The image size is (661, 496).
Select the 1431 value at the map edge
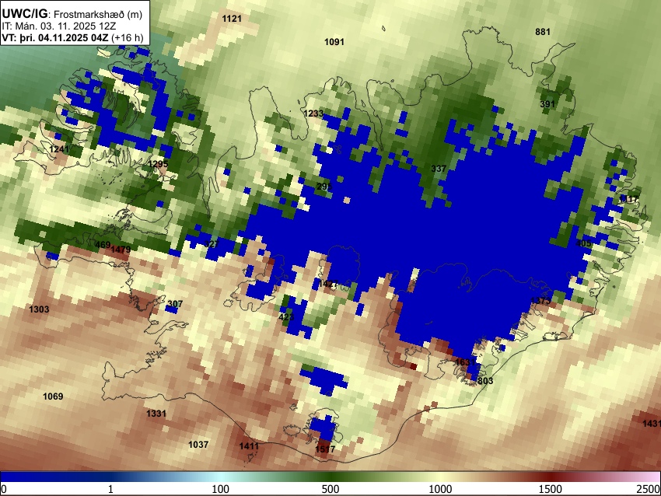652,424
